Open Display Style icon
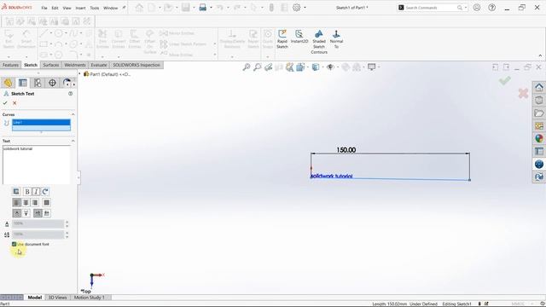 316,67
